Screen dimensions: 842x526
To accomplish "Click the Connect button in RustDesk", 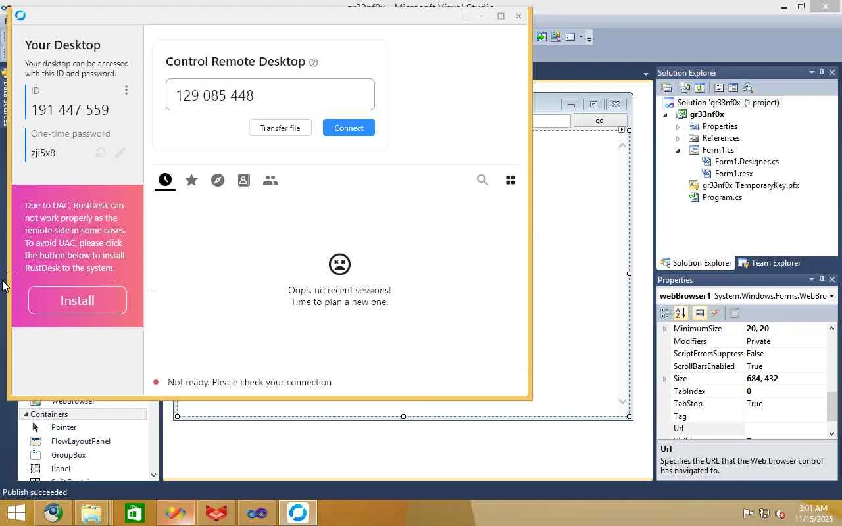I will 349,128.
